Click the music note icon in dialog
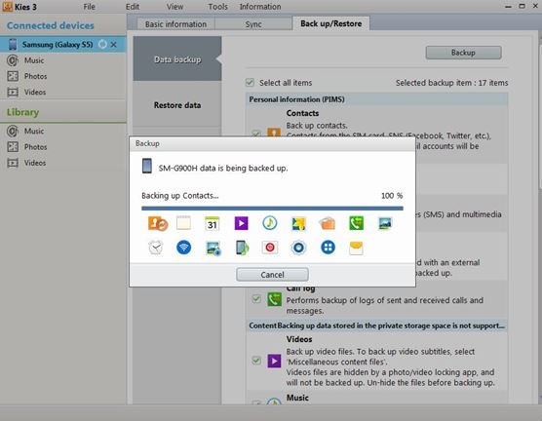542x421 pixels. click(x=270, y=223)
